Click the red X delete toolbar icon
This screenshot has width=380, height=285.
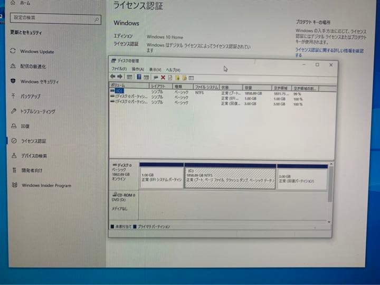[163, 78]
